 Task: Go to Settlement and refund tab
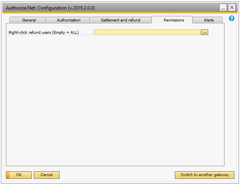click(121, 20)
